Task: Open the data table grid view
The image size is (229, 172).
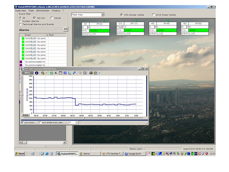Action: [x=60, y=73]
